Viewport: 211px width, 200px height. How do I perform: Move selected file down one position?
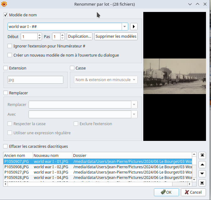coord(202,174)
